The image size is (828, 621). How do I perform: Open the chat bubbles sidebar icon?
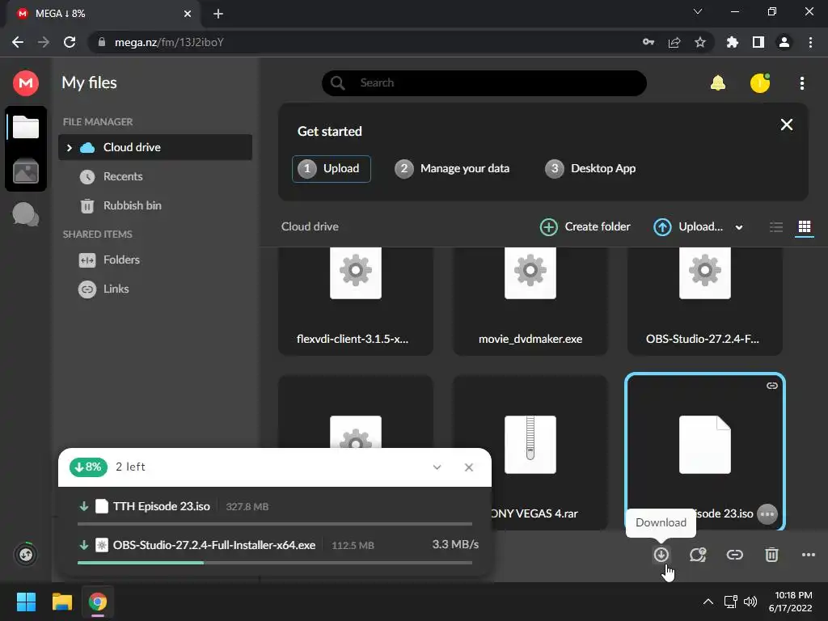point(25,214)
